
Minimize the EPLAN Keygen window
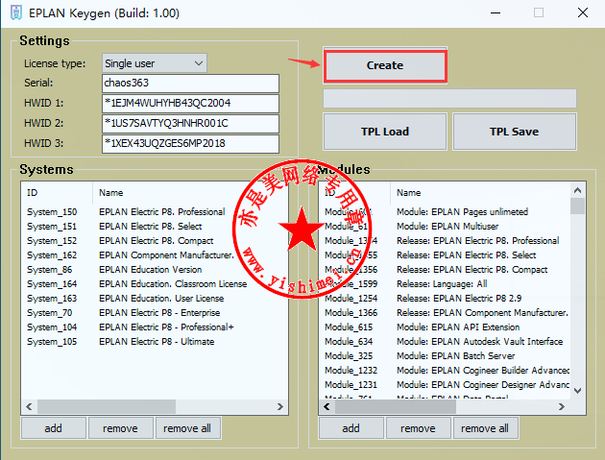click(x=496, y=13)
